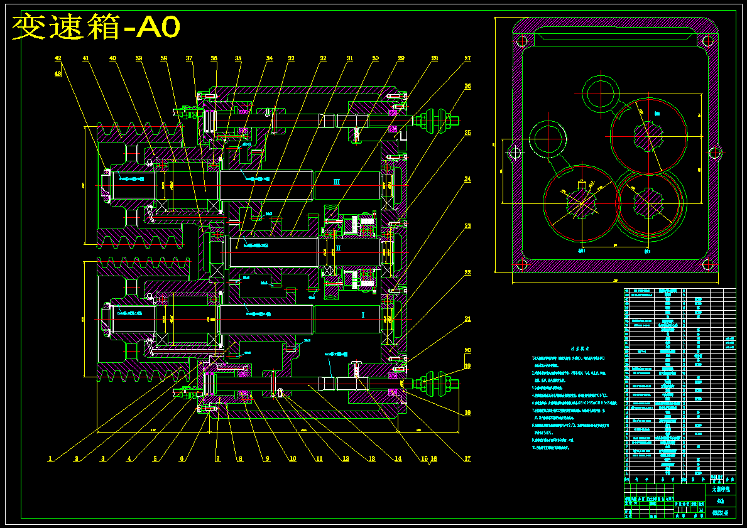Select part balloon number 36
The image size is (747, 528).
point(214,58)
